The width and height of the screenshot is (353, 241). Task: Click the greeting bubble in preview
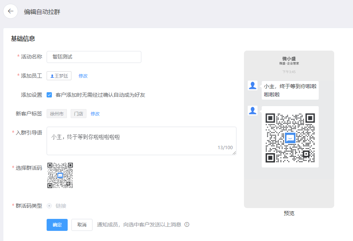coord(290,90)
